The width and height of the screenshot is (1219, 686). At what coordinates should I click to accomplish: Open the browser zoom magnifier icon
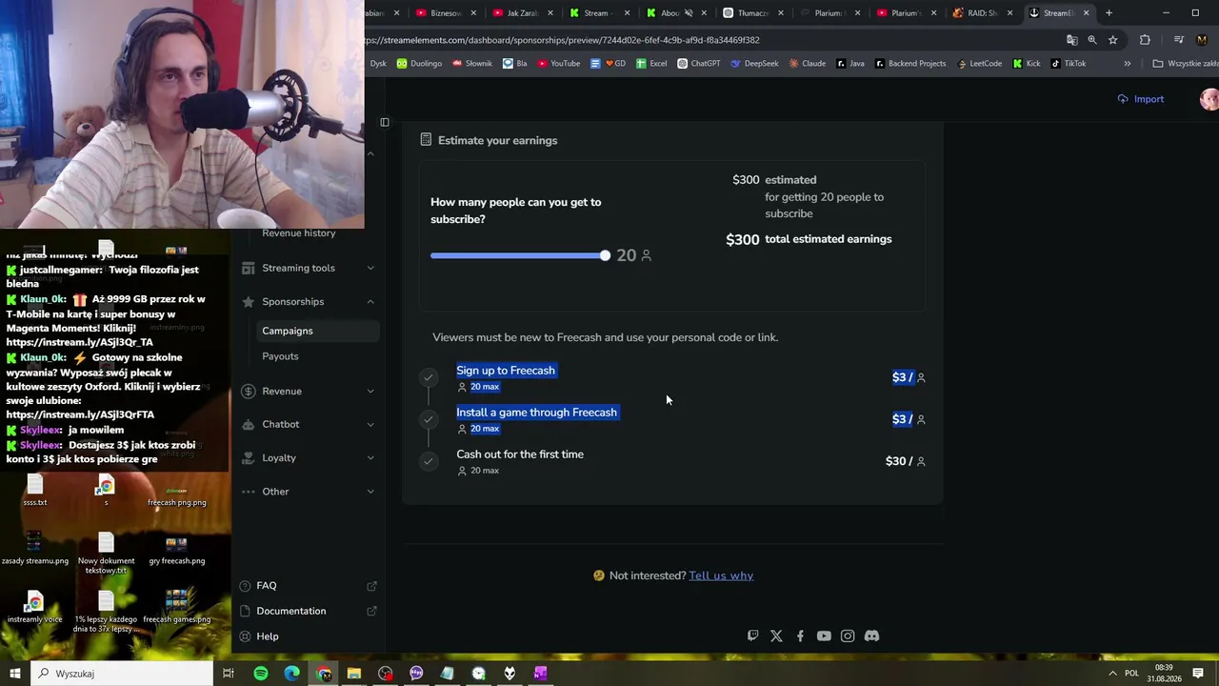[x=1092, y=40]
